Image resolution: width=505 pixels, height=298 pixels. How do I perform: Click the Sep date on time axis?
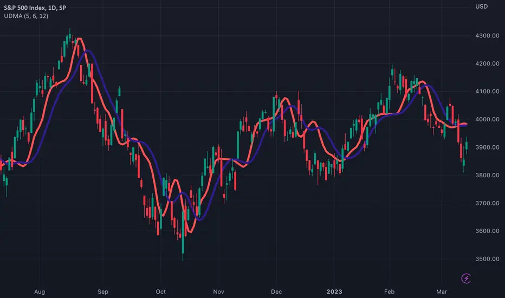[x=103, y=291]
